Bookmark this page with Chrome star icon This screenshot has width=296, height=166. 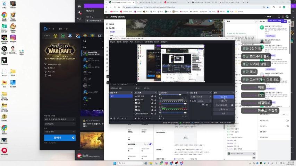coord(268,7)
